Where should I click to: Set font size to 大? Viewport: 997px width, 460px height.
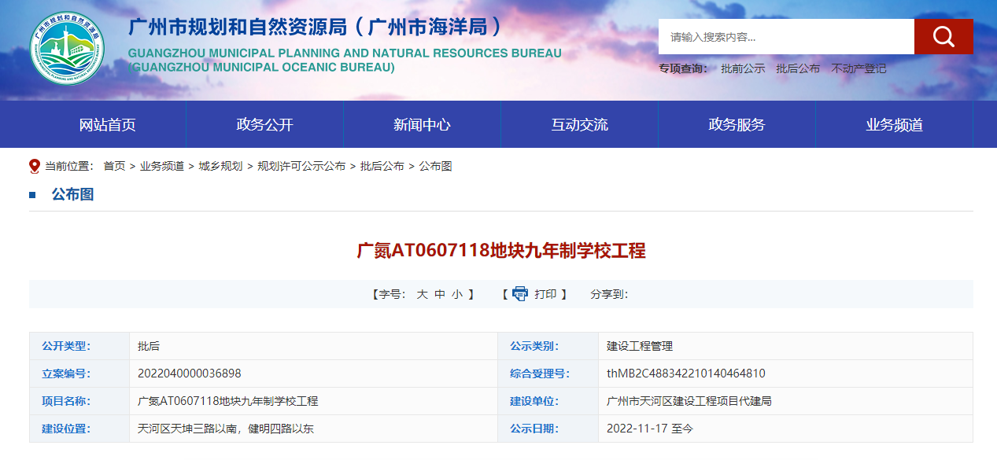click(422, 294)
